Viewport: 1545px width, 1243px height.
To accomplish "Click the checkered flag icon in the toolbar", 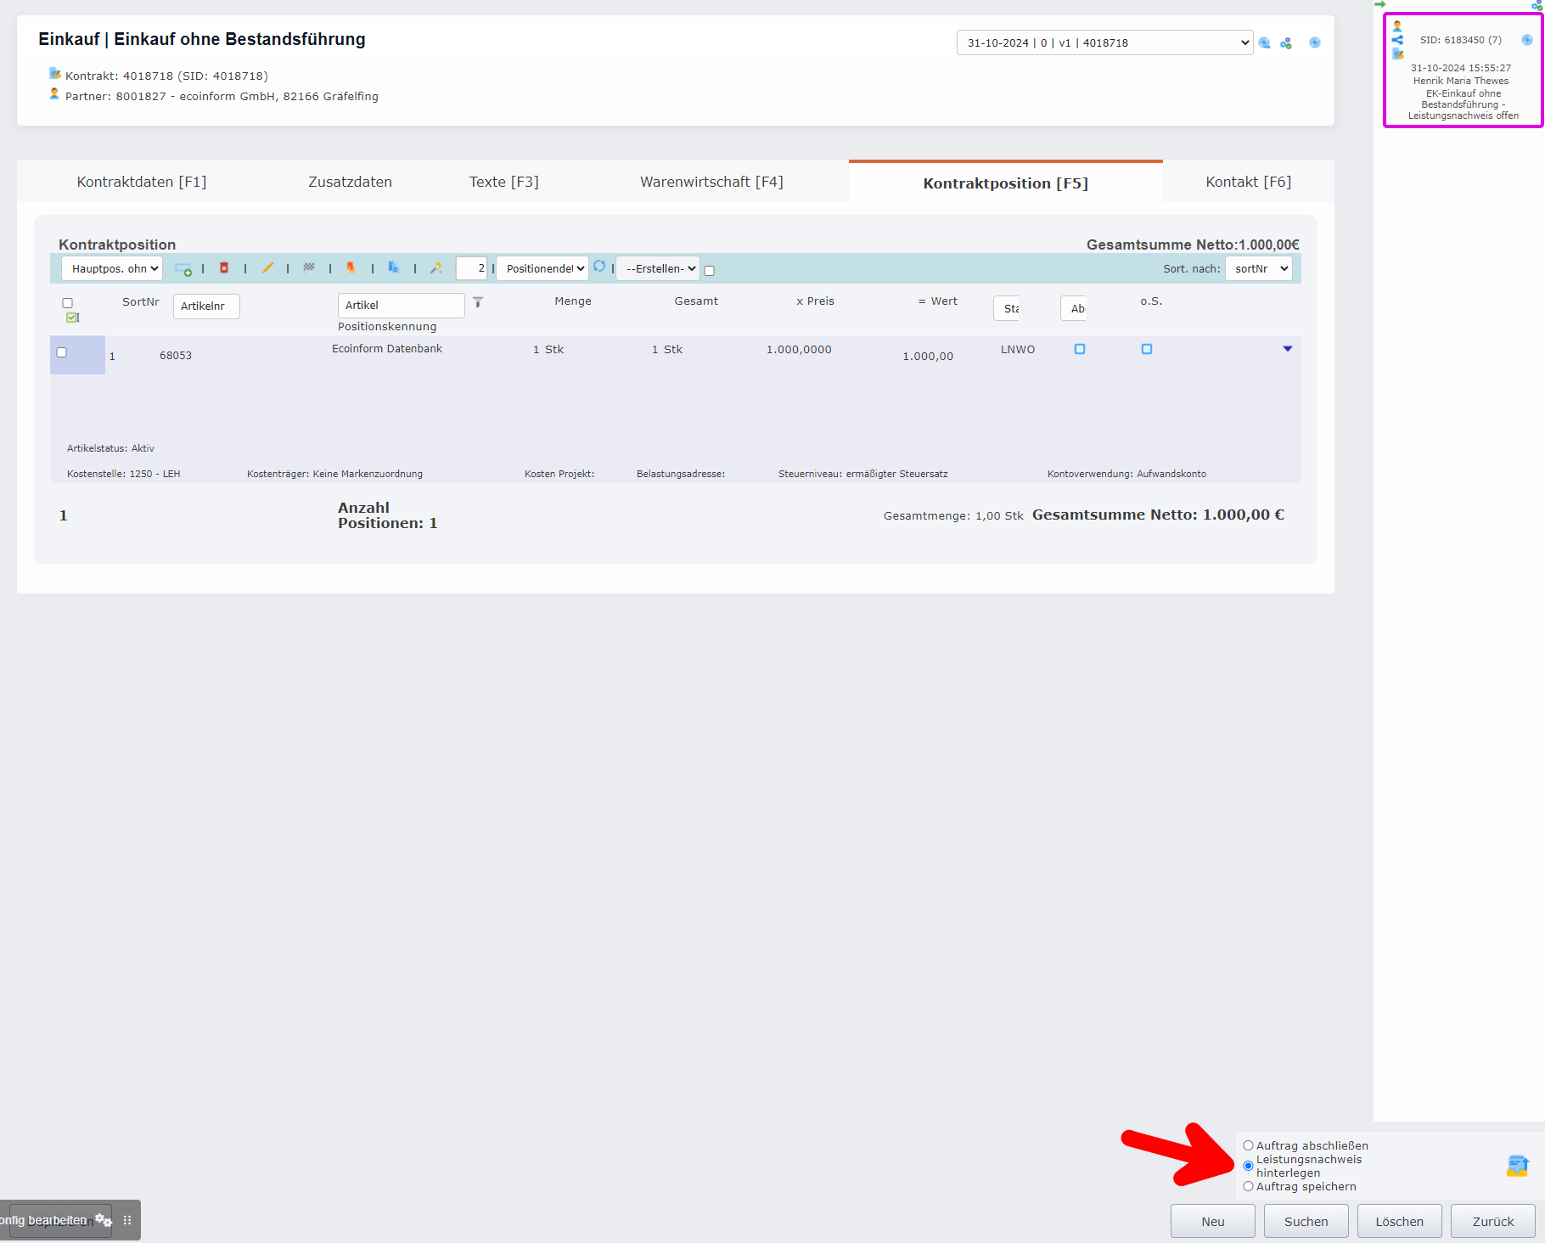I will tap(309, 267).
